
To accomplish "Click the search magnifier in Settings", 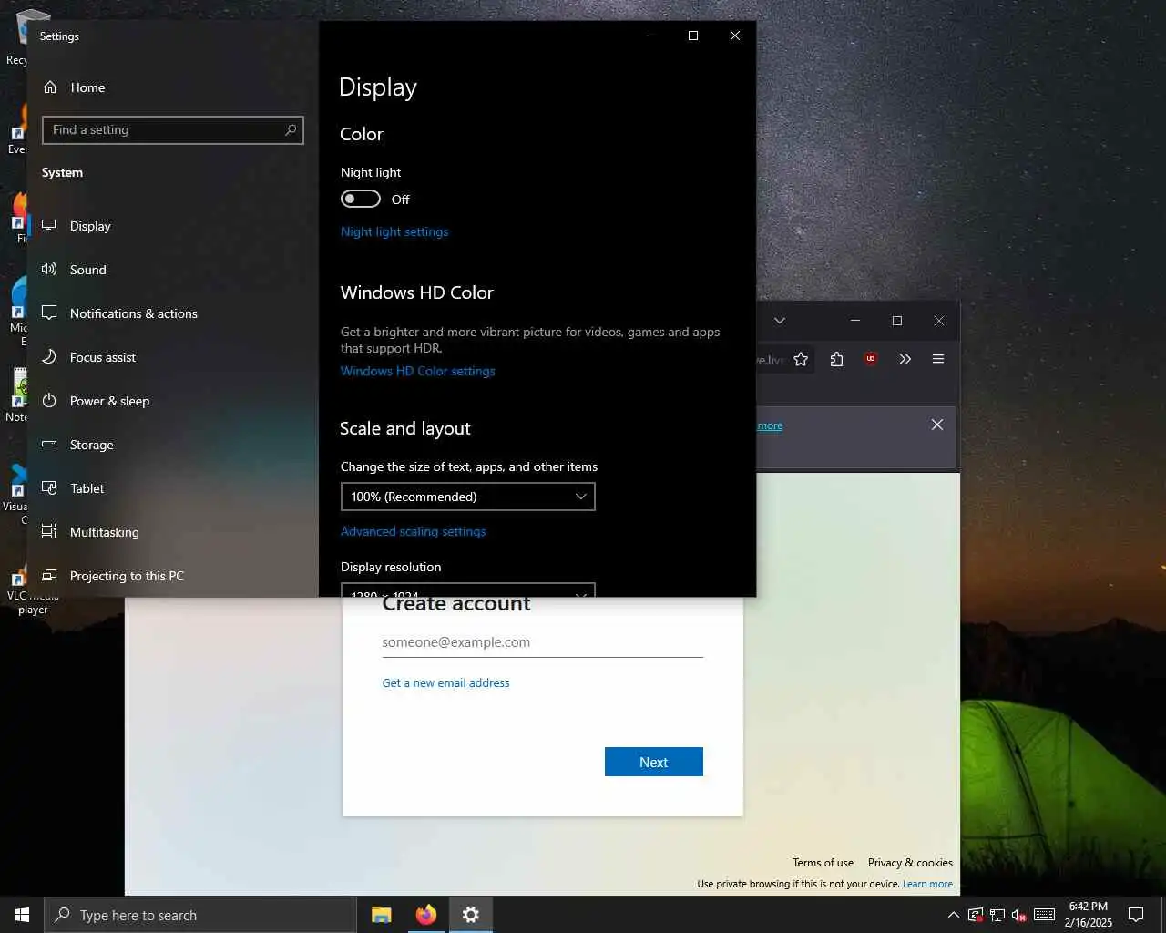I will pos(291,130).
